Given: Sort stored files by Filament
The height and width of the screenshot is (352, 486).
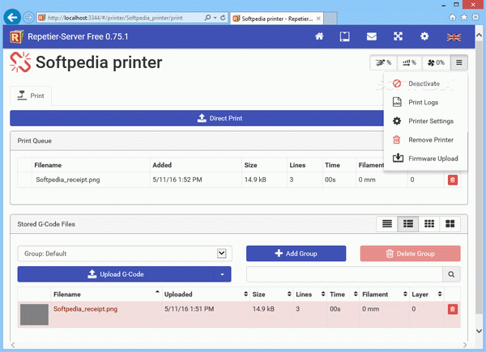Looking at the screenshot, I should 384,294.
